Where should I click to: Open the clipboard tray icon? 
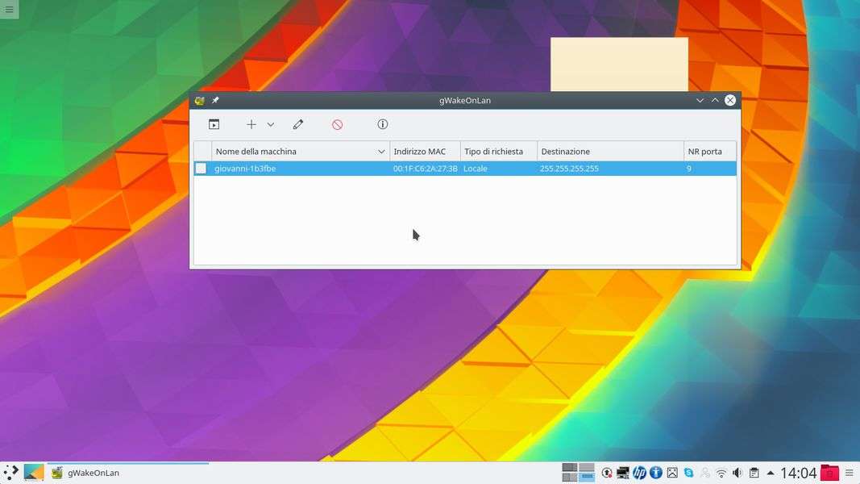tap(754, 473)
